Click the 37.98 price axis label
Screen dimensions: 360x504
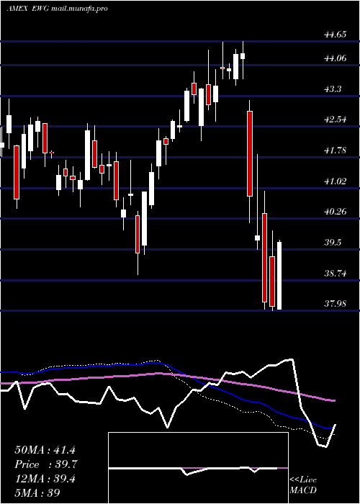[336, 304]
